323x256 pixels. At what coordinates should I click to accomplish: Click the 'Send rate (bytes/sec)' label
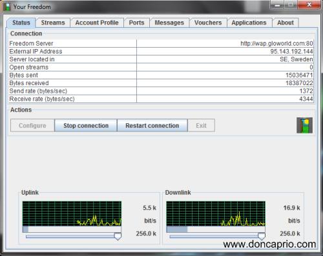click(38, 91)
